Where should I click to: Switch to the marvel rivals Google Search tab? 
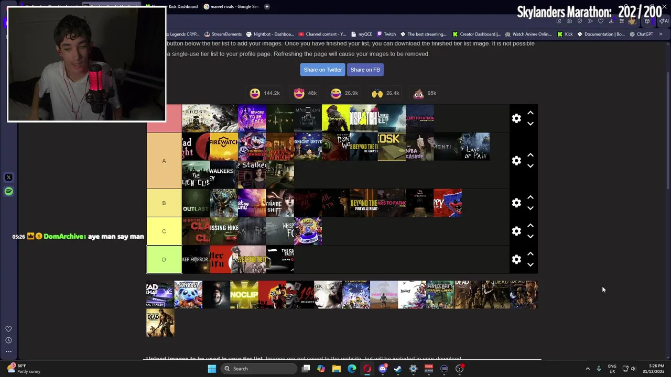point(231,7)
